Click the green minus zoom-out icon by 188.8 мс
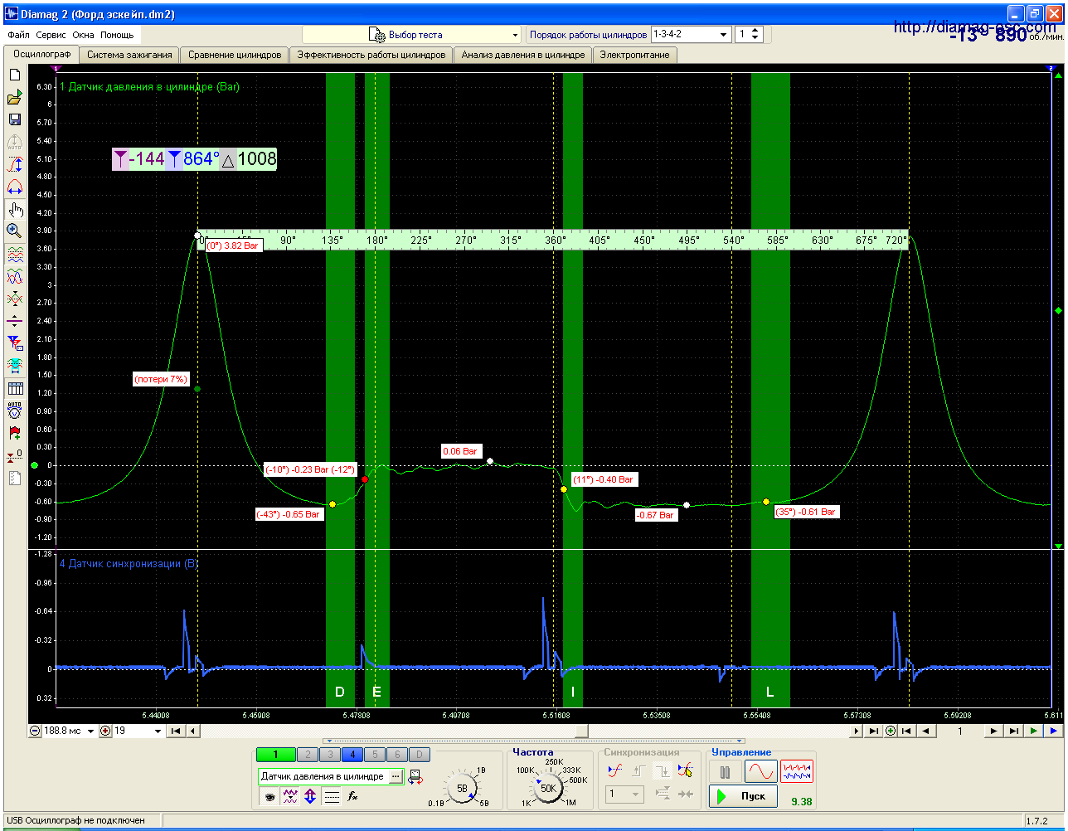1068x831 pixels. (x=35, y=731)
